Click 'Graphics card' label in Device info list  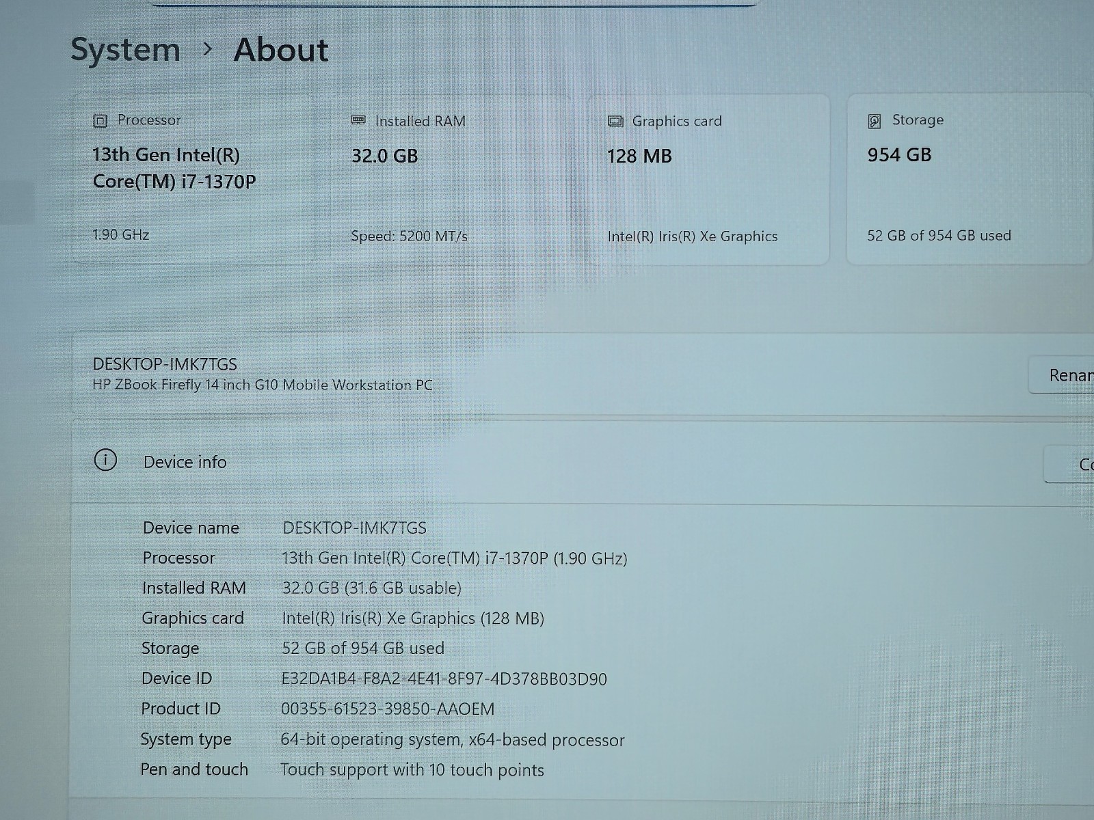tap(193, 618)
